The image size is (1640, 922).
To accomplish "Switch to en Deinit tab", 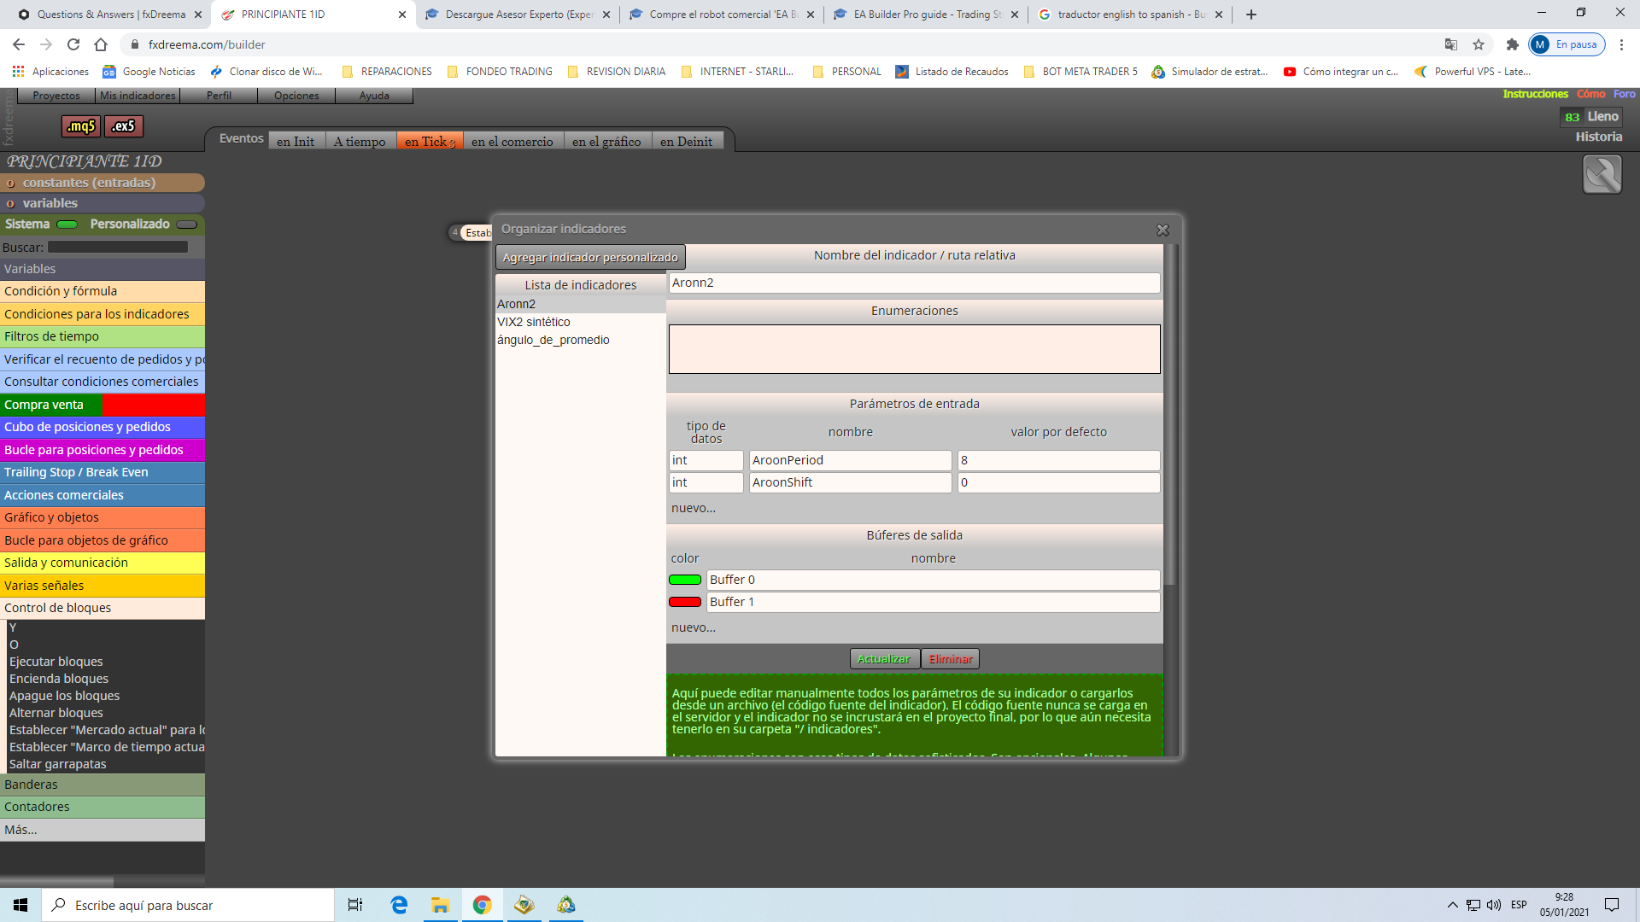I will coord(686,142).
